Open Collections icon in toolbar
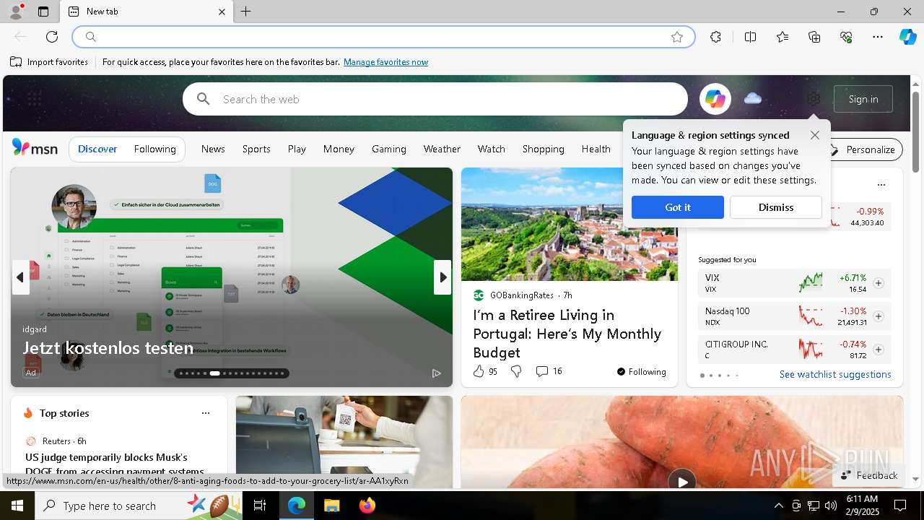 (x=814, y=37)
